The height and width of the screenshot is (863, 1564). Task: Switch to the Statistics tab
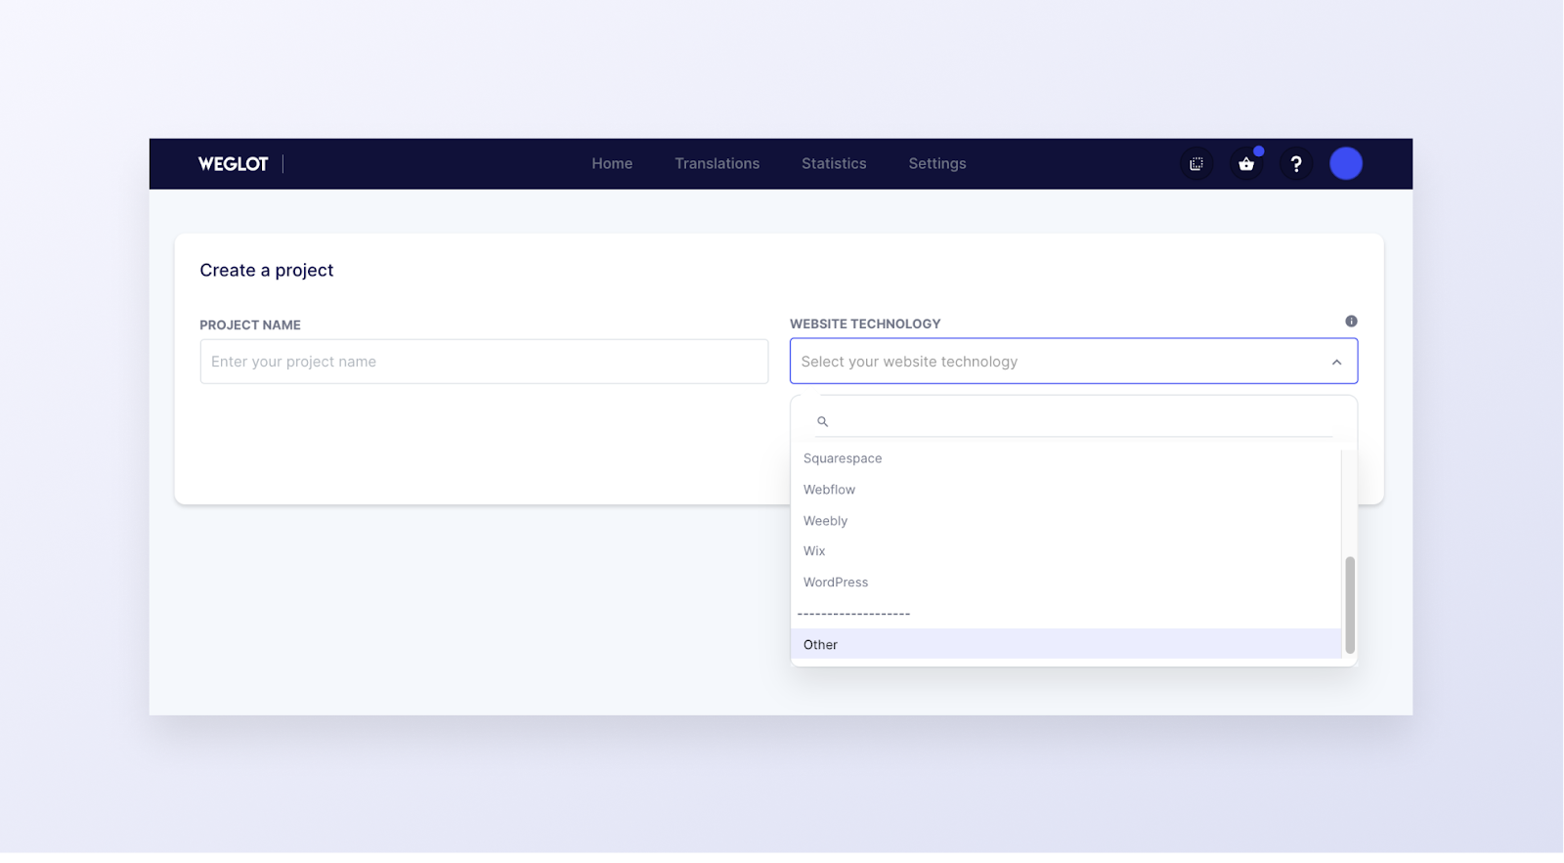[834, 164]
